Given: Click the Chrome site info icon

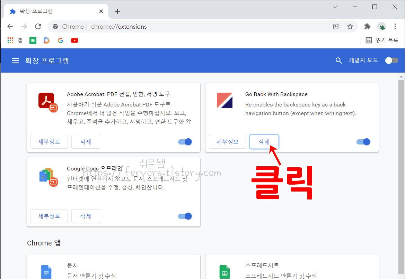Looking at the screenshot, I should pos(55,27).
